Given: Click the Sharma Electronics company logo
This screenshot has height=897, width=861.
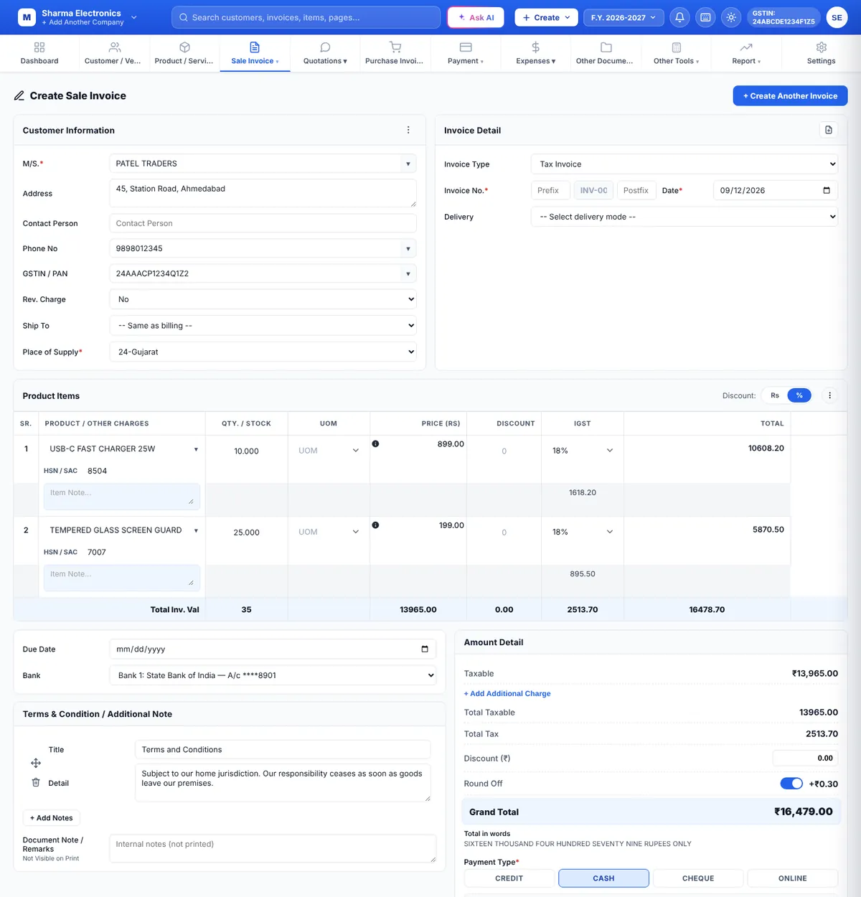Looking at the screenshot, I should point(27,17).
